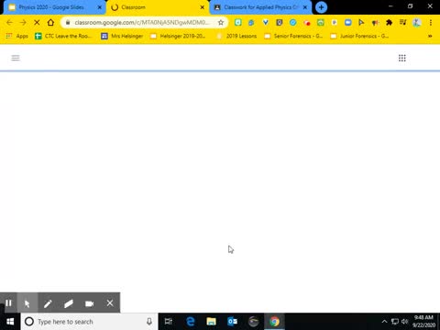This screenshot has width=440, height=330.
Task: Expand the hidden bookmarks chevron
Action: pos(430,36)
